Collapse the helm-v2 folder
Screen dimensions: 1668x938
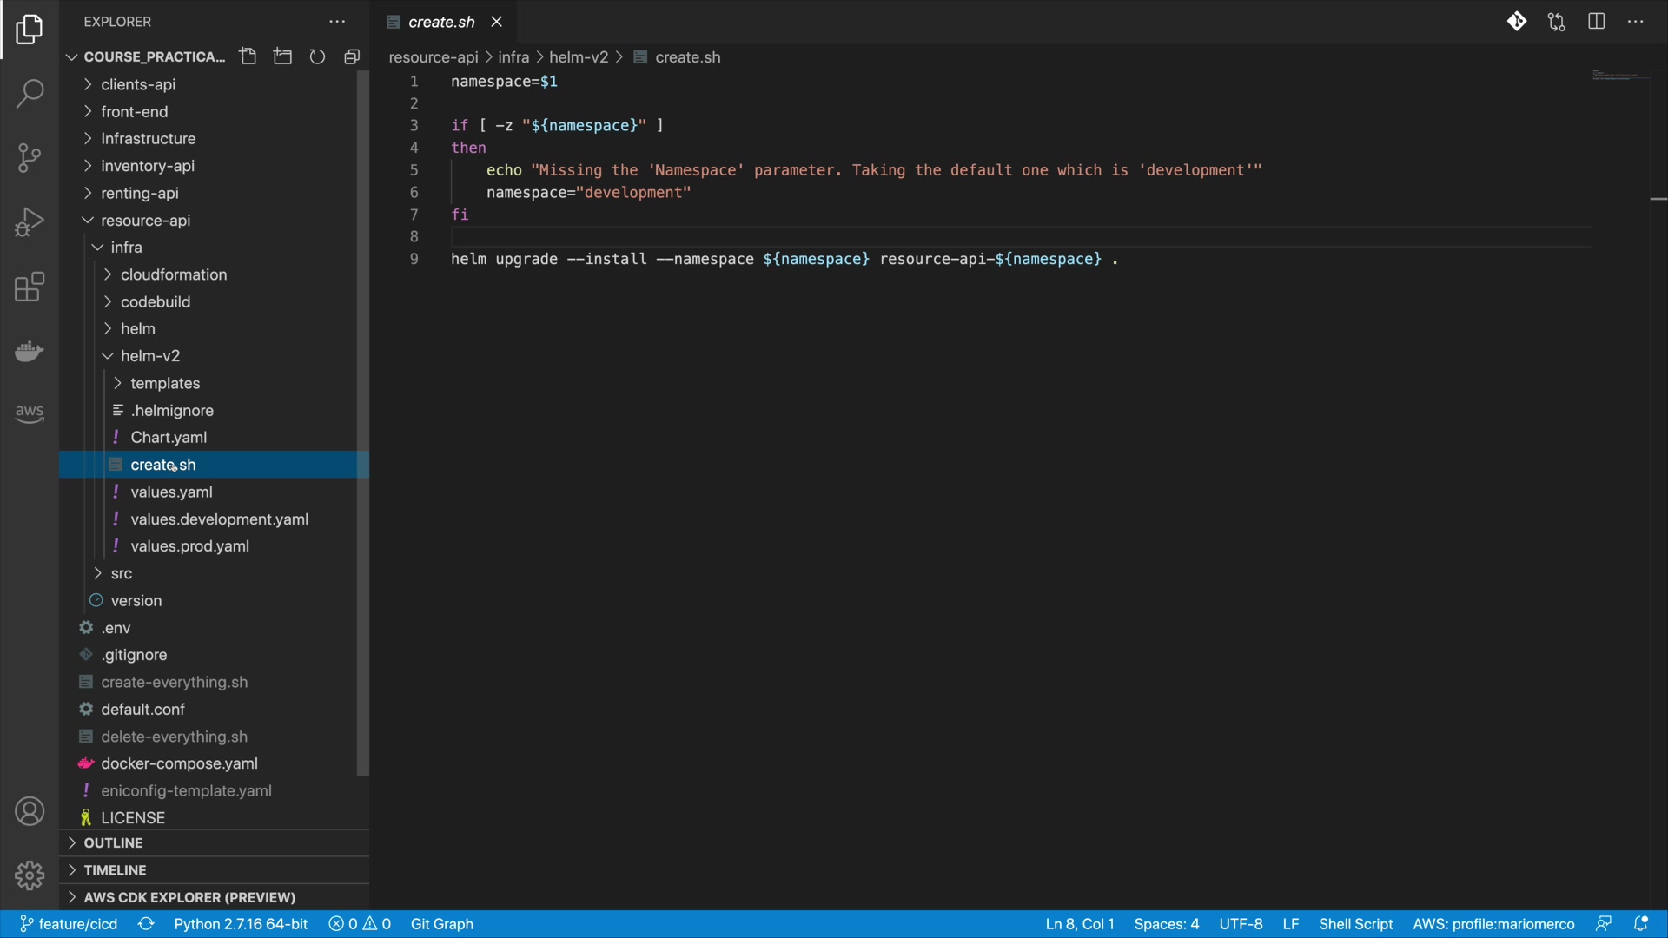click(x=149, y=356)
